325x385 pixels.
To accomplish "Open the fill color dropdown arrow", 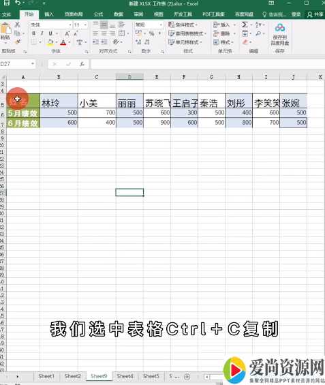I will tap(57, 42).
